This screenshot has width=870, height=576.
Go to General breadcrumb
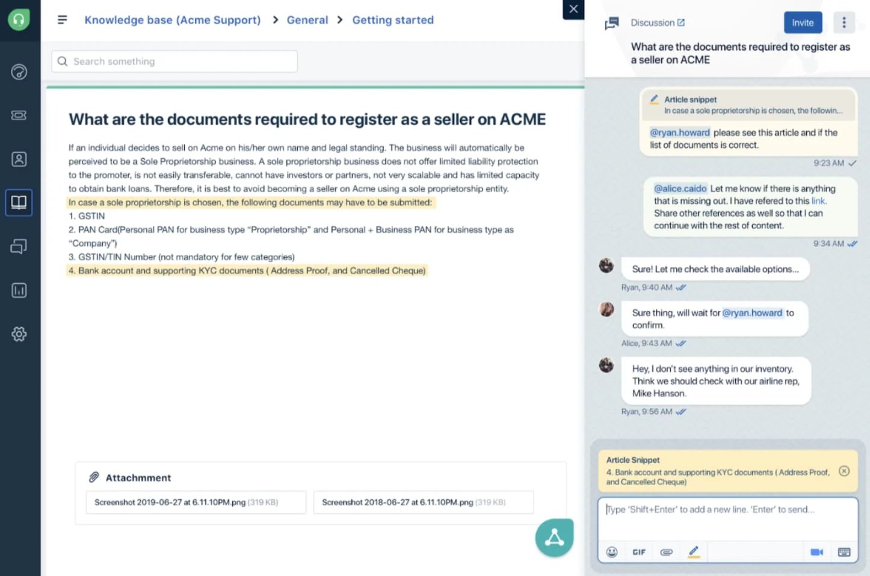307,20
